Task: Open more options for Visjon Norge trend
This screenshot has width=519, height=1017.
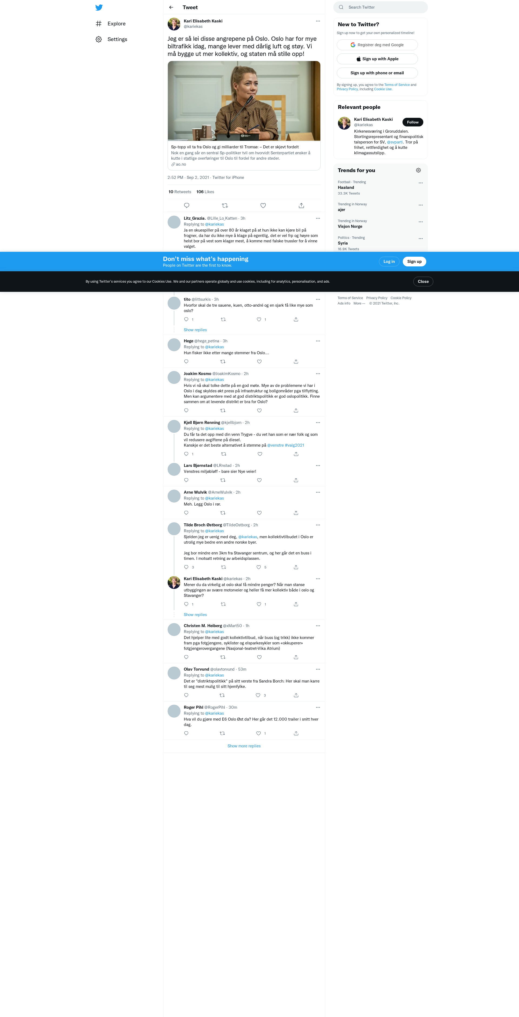Action: 421,222
